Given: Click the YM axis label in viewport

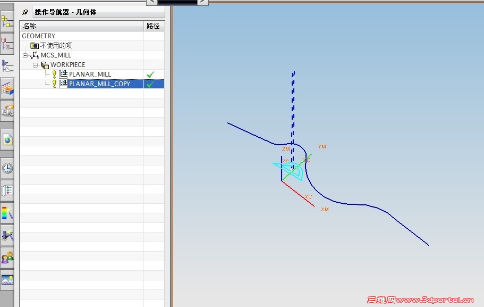Looking at the screenshot, I should [322, 146].
